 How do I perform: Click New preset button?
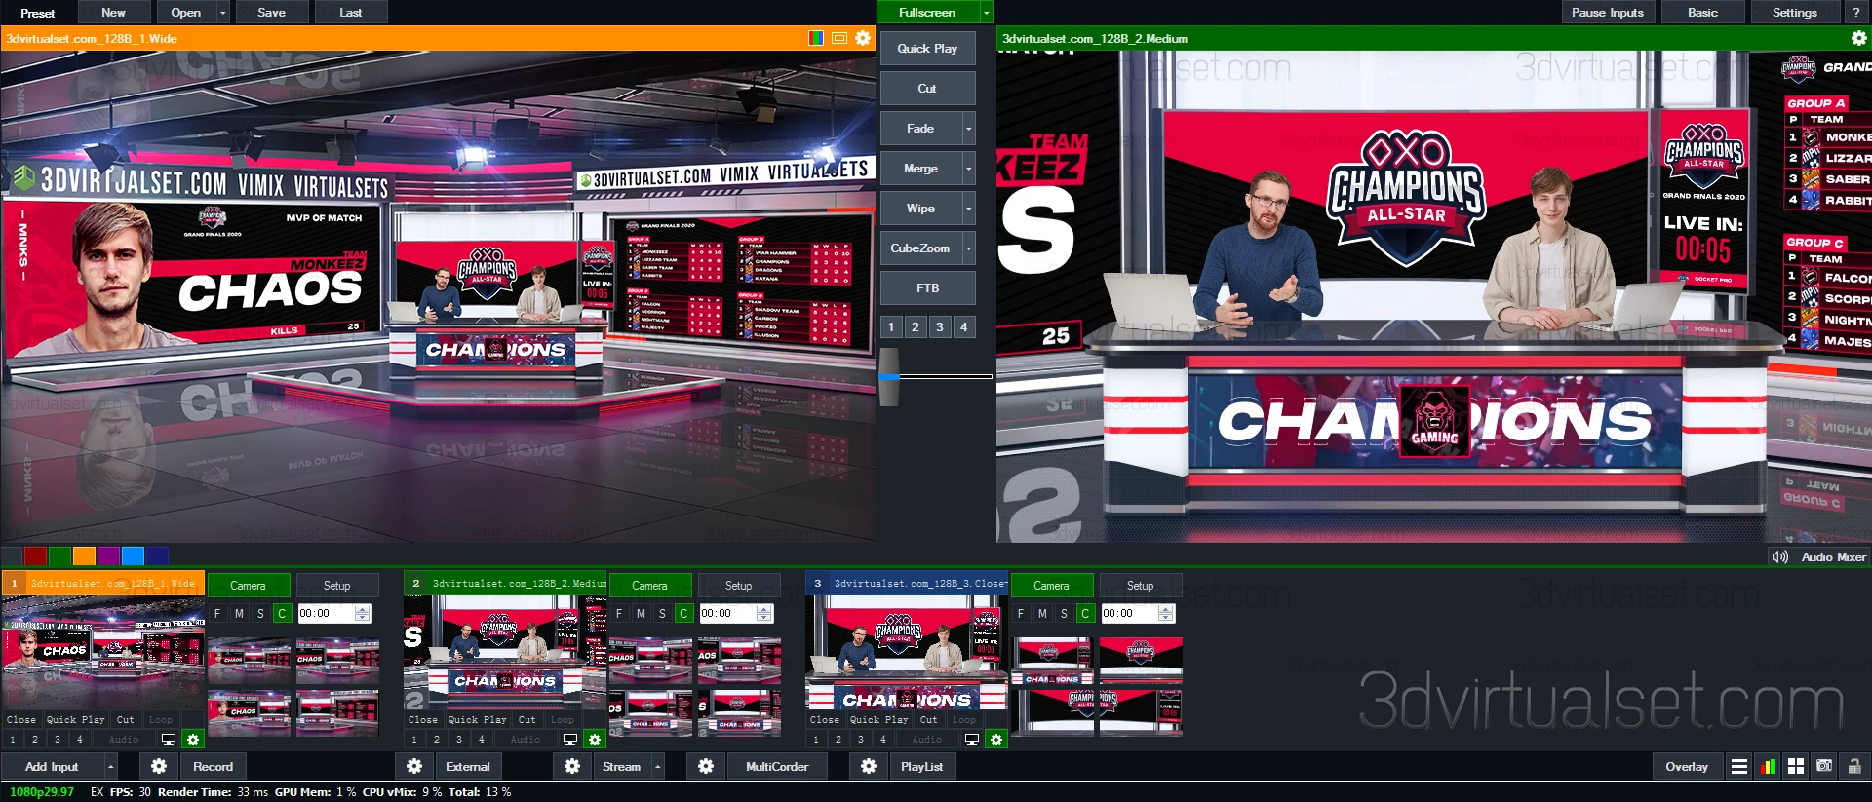coord(113,13)
